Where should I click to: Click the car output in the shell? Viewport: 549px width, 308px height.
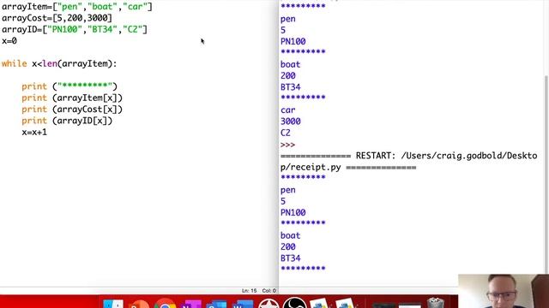click(x=288, y=110)
